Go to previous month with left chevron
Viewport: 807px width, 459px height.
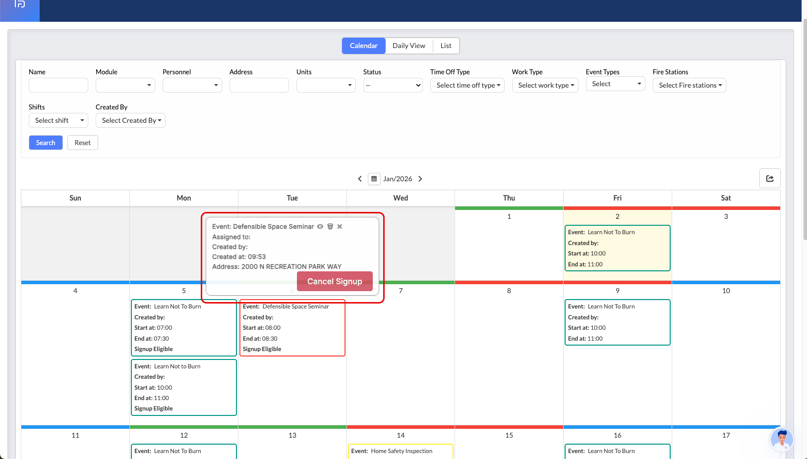360,179
